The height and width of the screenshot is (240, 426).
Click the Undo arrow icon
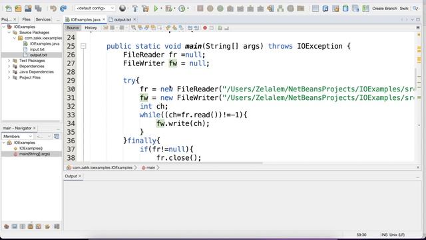click(x=53, y=9)
